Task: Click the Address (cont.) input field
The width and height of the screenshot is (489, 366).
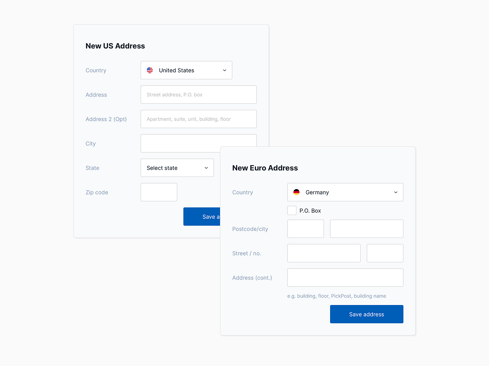Action: click(x=345, y=277)
